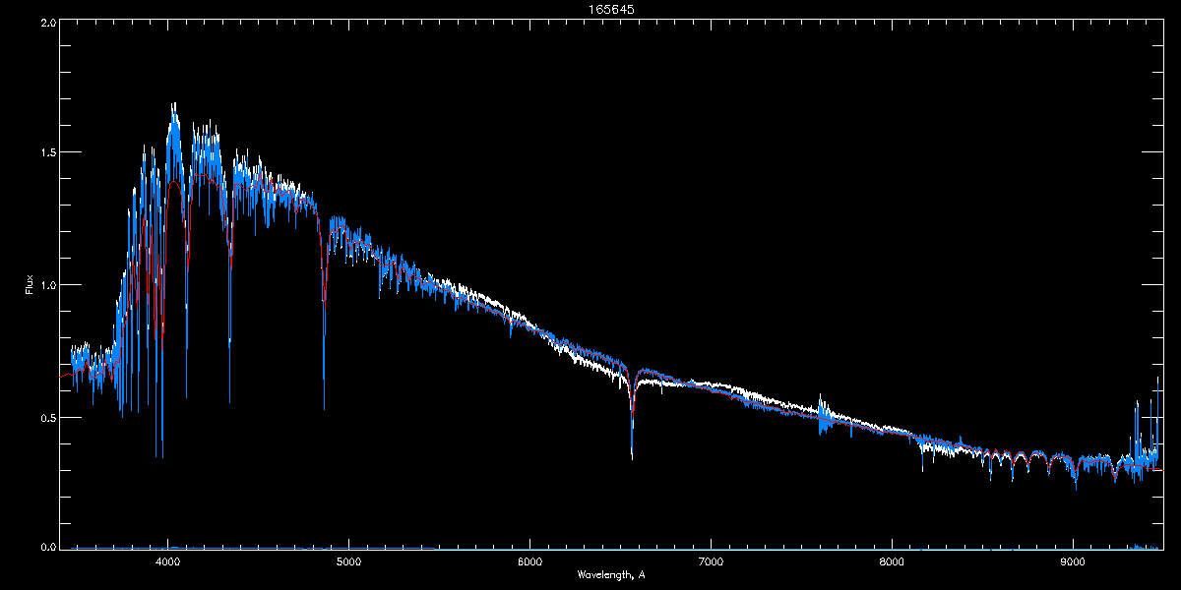Click the 0.0 flux tick label
This screenshot has width=1181, height=590.
[46, 547]
